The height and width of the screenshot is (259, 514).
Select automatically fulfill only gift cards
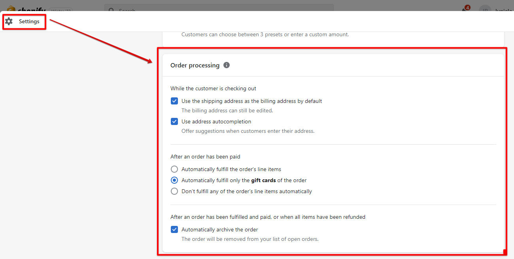click(x=174, y=180)
